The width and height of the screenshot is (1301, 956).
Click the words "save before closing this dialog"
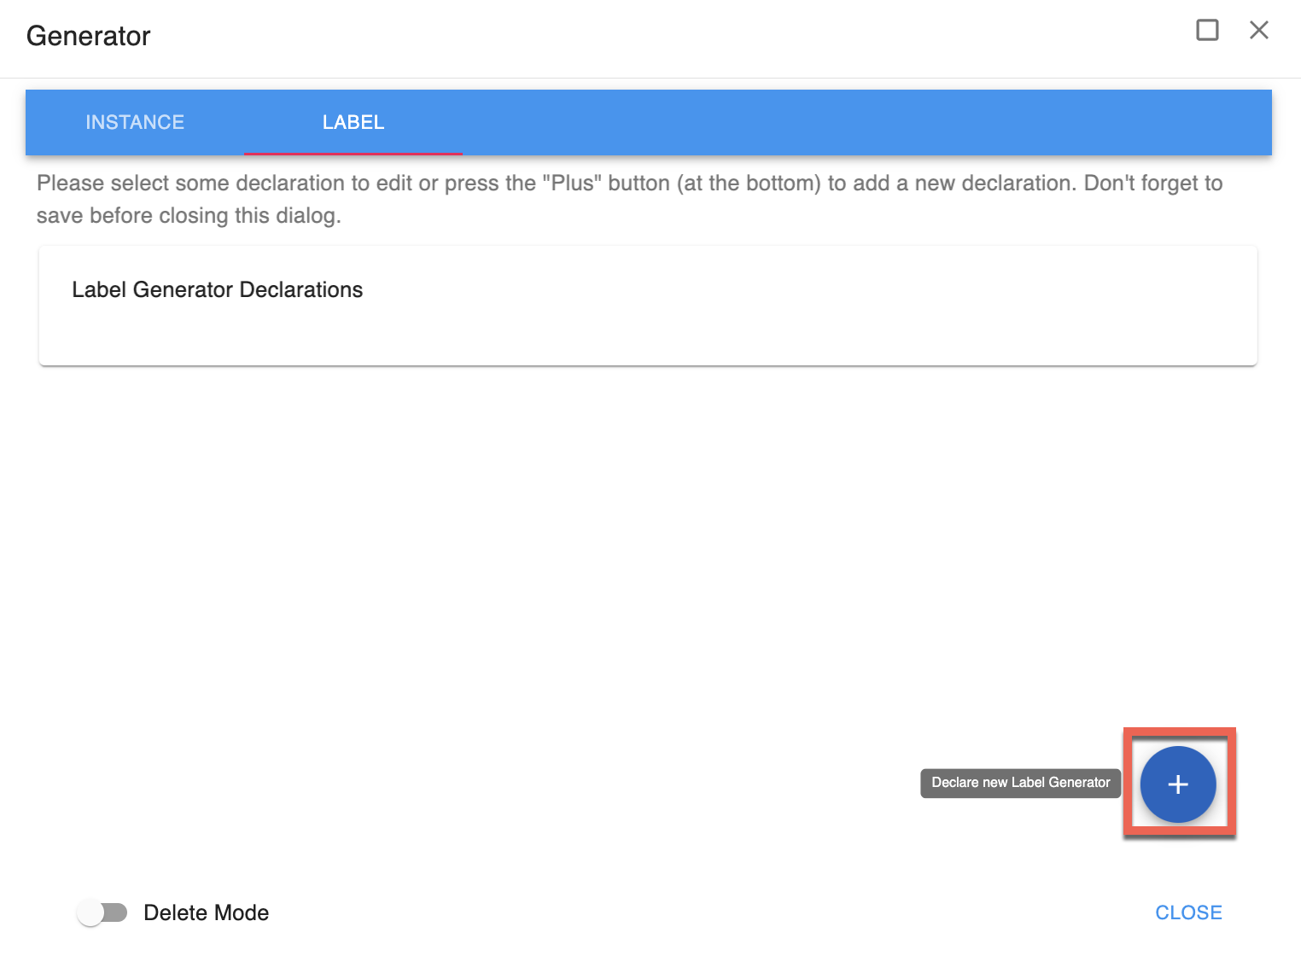point(188,216)
